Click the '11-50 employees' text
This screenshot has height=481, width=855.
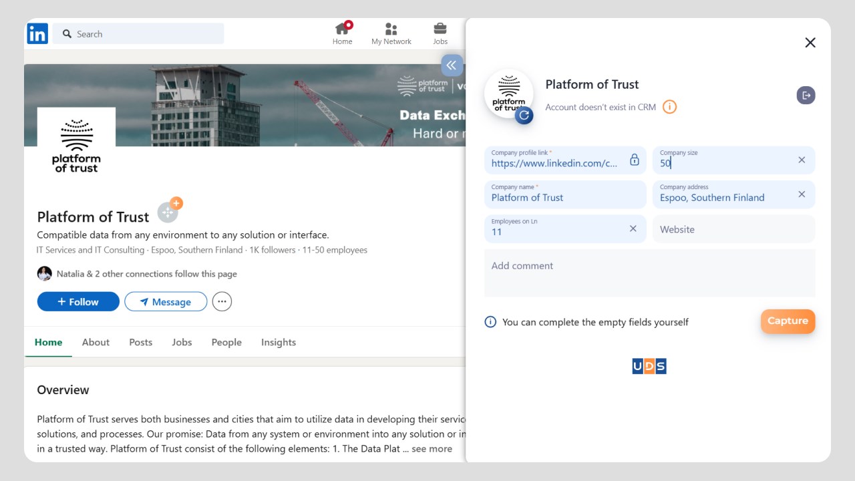(335, 250)
